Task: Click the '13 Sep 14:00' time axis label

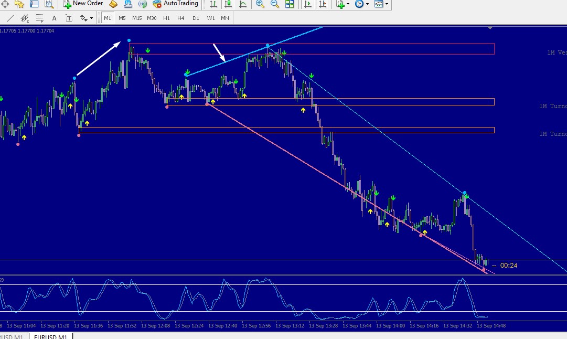Action: pos(391,325)
